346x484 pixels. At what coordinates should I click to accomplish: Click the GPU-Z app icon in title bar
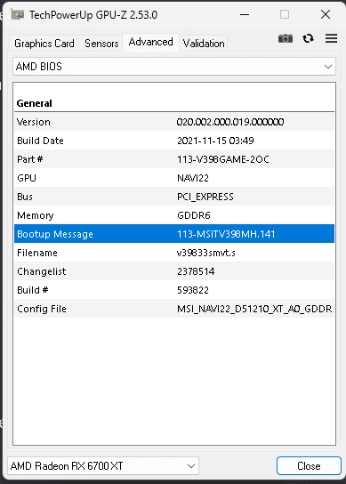(17, 14)
